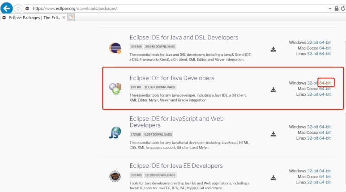Viewport: 346px width, 192px height.
Task: Click the 189 MB size badge
Action: pos(136,87)
